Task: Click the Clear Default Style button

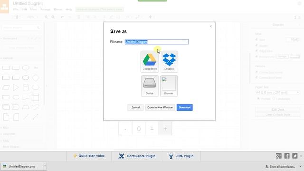Action: pyautogui.click(x=277, y=115)
